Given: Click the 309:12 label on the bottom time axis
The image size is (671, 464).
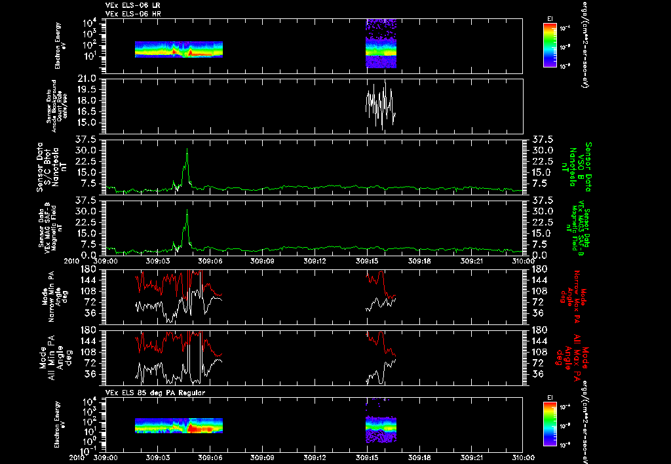Looking at the screenshot, I should tap(315, 457).
